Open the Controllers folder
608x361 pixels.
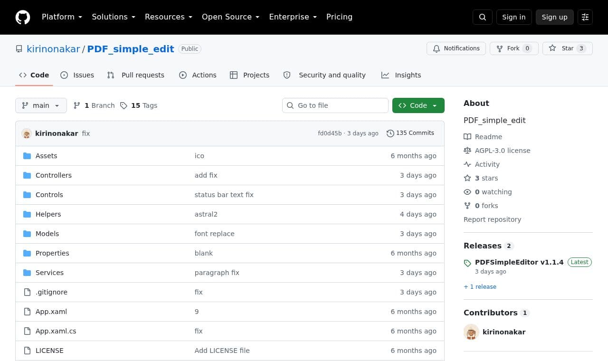click(54, 175)
